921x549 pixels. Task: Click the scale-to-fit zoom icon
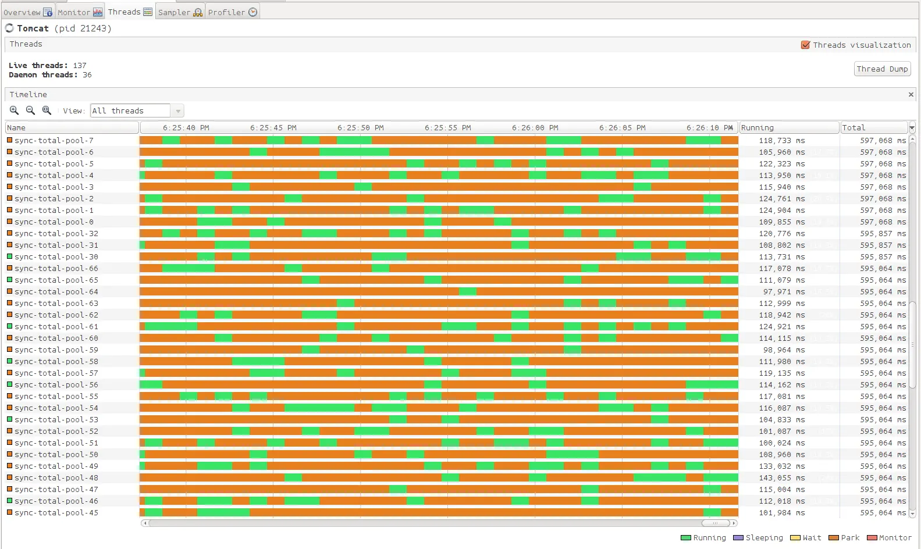[x=47, y=110]
